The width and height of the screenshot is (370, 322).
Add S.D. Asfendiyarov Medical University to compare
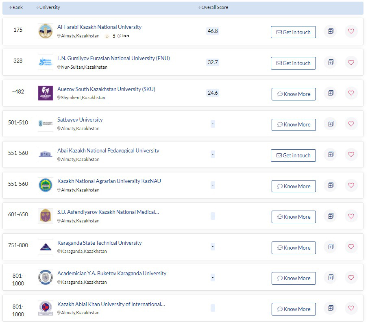point(331,216)
